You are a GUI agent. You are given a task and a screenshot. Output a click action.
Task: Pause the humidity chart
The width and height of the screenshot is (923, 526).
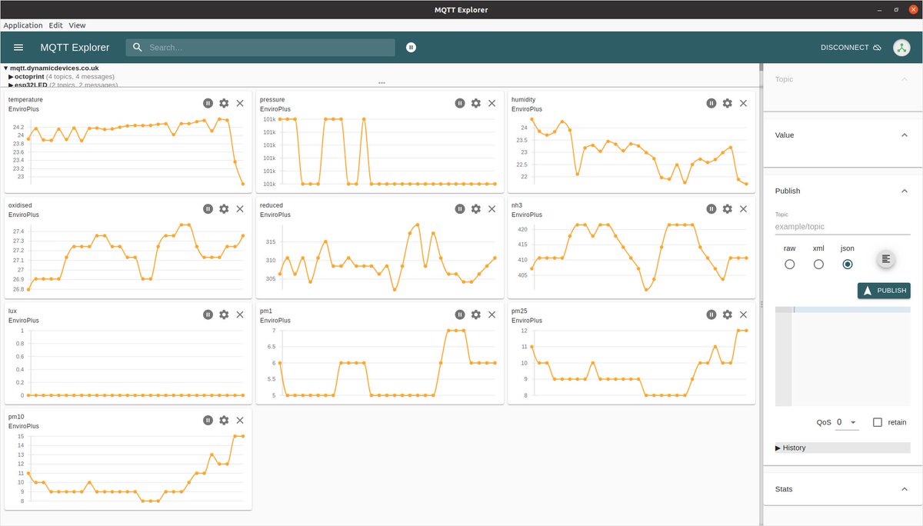pos(711,103)
